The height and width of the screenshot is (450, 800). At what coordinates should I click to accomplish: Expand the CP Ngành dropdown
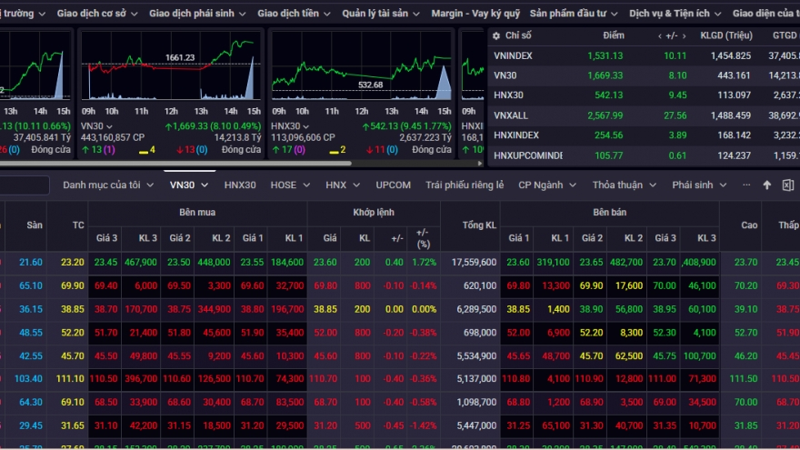click(546, 185)
